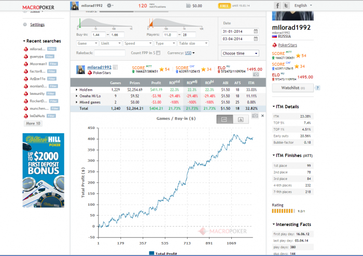Open the 120 new notifications

tap(152, 6)
